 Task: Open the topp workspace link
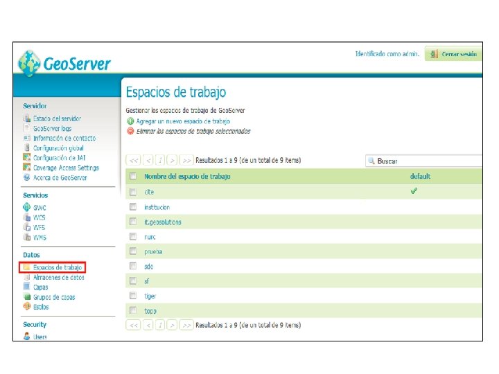click(x=150, y=311)
